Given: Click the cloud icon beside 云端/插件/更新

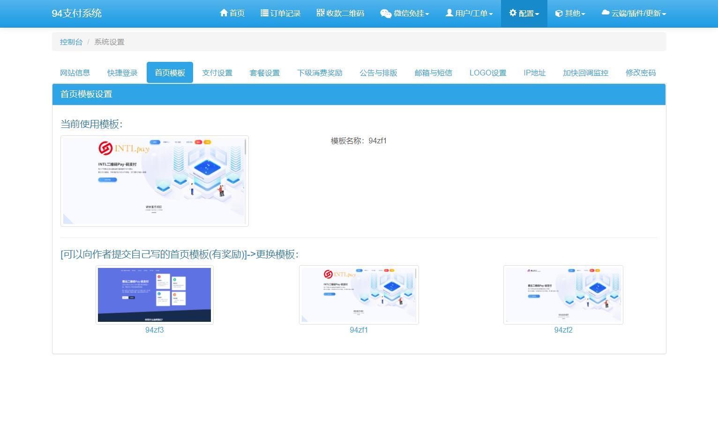Looking at the screenshot, I should [x=605, y=13].
